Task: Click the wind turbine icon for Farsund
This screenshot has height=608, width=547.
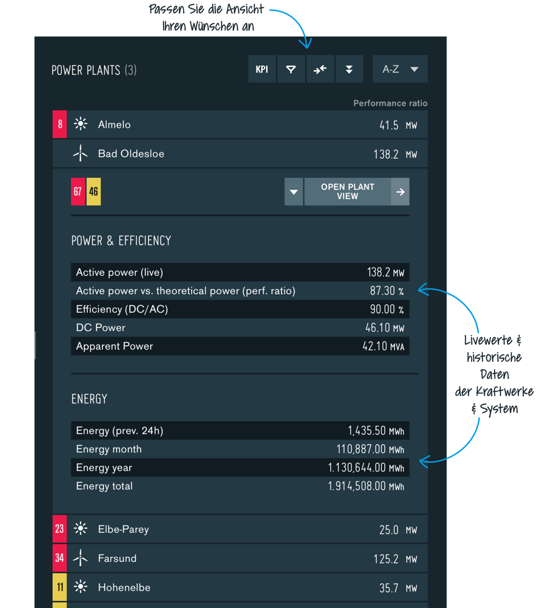Action: pos(80,558)
